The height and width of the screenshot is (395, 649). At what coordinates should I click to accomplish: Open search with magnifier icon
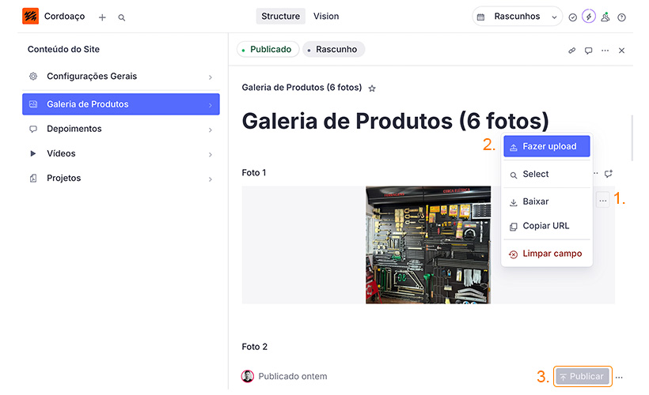click(x=122, y=17)
